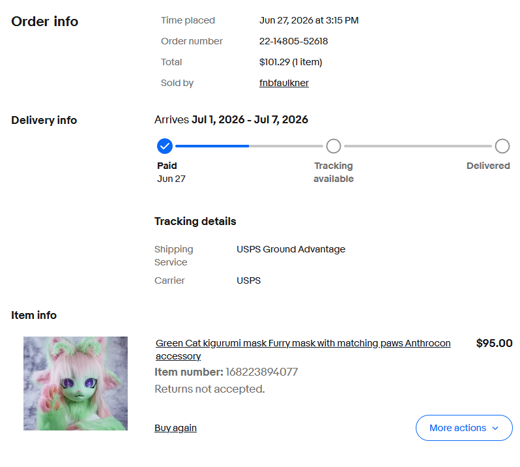
Task: Click the arrival dates Jul 1 - Jul 7
Action: coord(250,119)
